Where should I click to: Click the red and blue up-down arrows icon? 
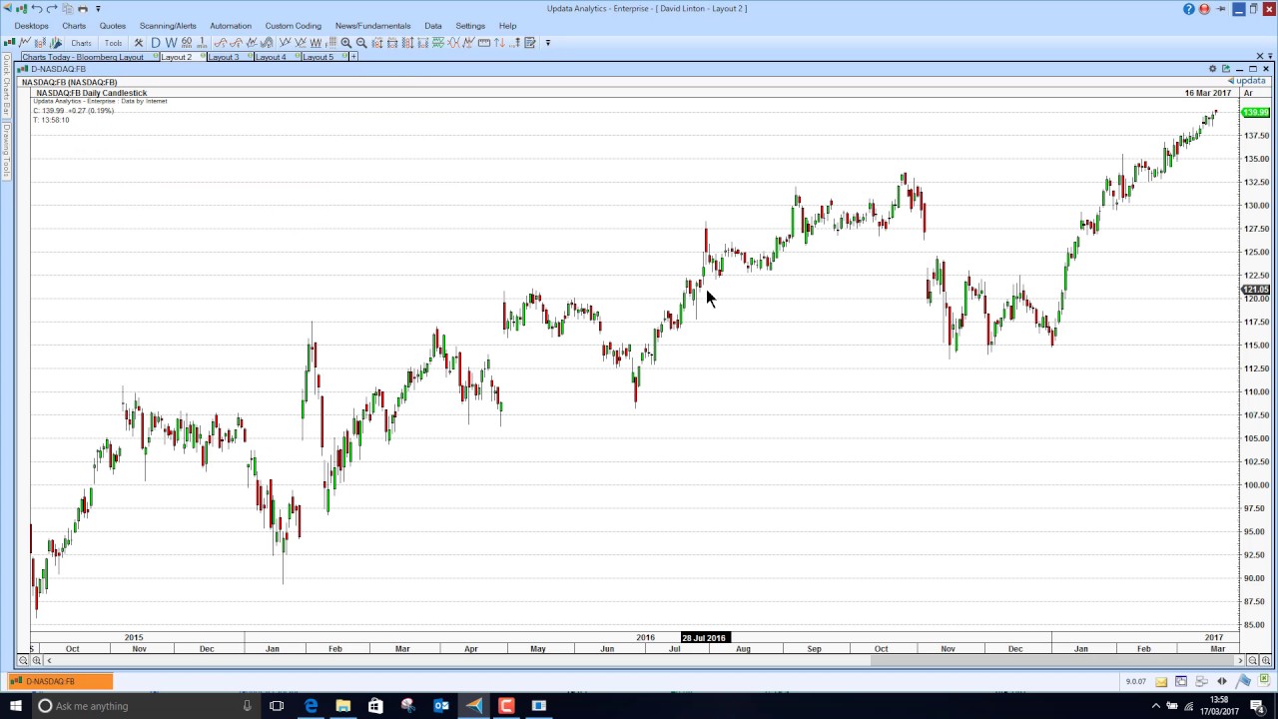(x=499, y=43)
